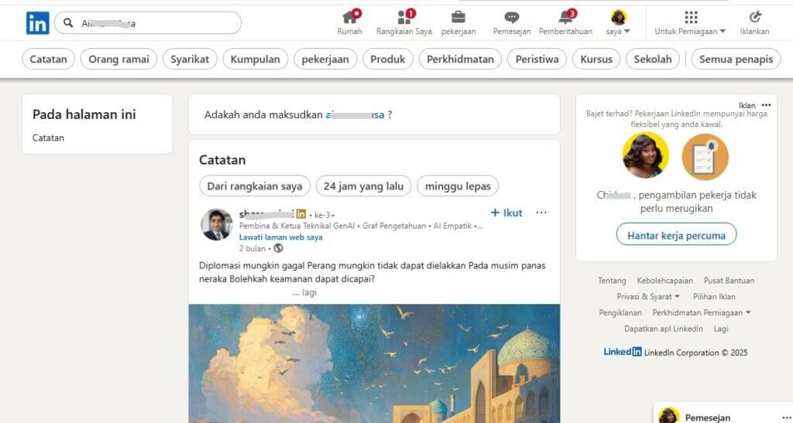The height and width of the screenshot is (423, 793).
Task: Toggle 24 jam yang lalu filter
Action: tap(364, 186)
